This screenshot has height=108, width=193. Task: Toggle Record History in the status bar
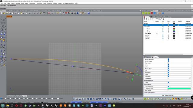tap(102, 102)
